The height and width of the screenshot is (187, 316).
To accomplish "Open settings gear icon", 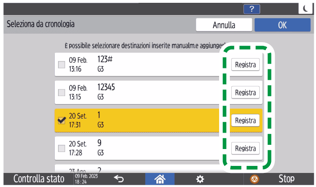I will 200,179.
